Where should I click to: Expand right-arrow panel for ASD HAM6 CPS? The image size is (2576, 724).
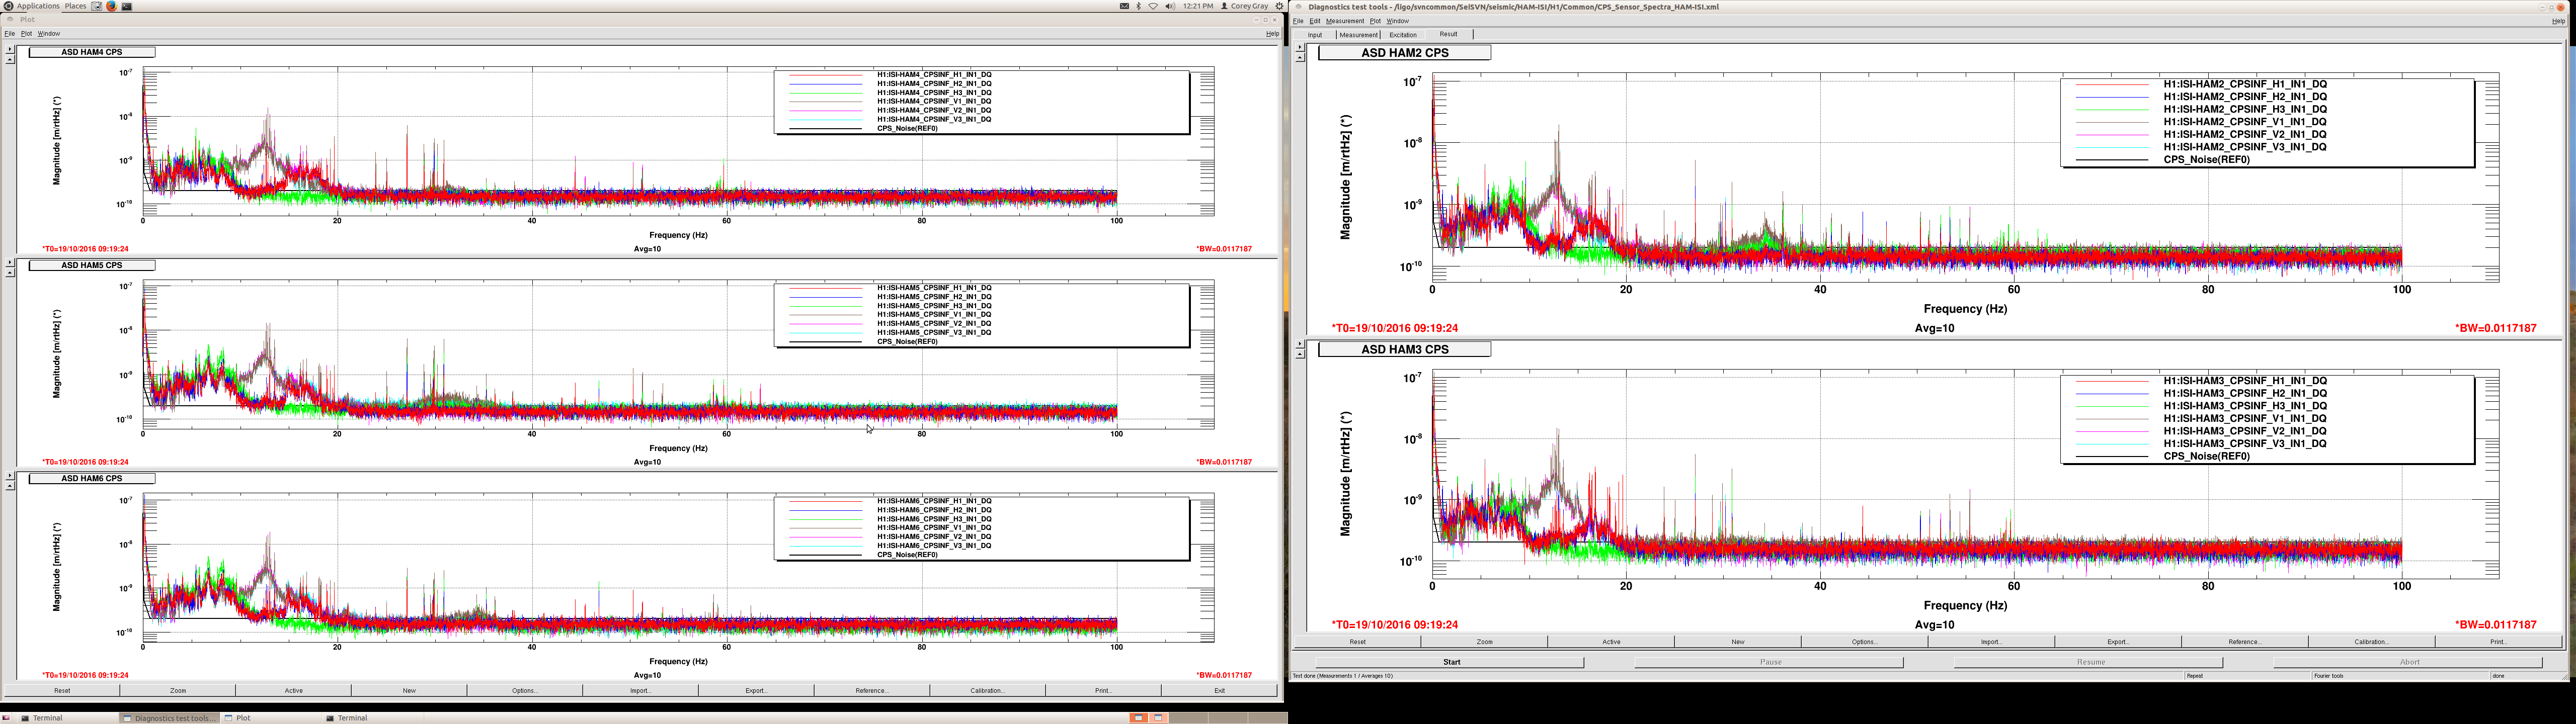(x=10, y=475)
